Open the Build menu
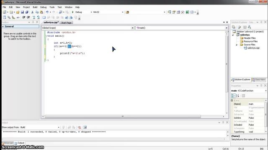 click(35, 7)
